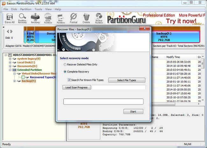Sort by Modify Time column header
Viewport: 207px width, 148px height.
click(x=173, y=57)
